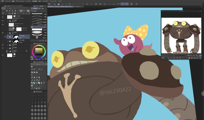
Task: Click the Flip horizontal icon in command bar
Action: [x=100, y=4]
